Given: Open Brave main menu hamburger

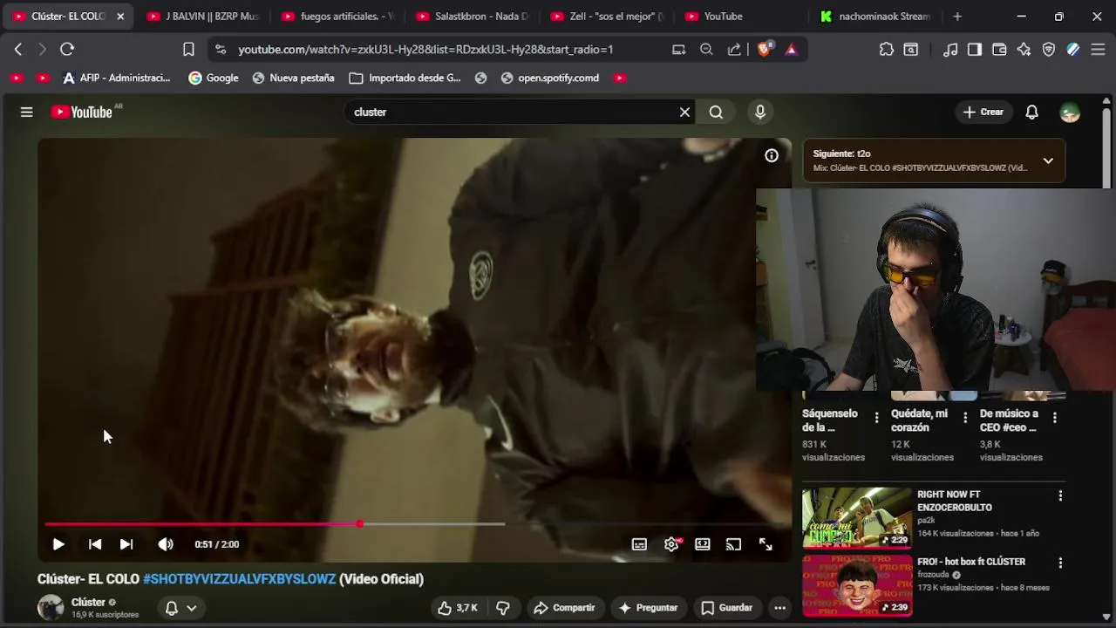Looking at the screenshot, I should click(1098, 50).
